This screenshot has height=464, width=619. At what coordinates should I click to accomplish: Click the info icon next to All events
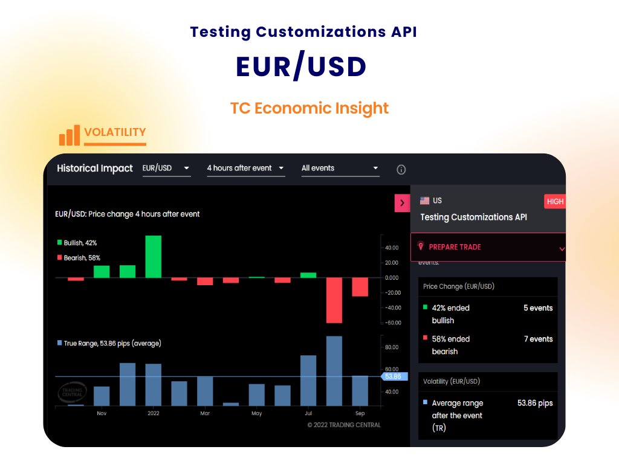[401, 170]
